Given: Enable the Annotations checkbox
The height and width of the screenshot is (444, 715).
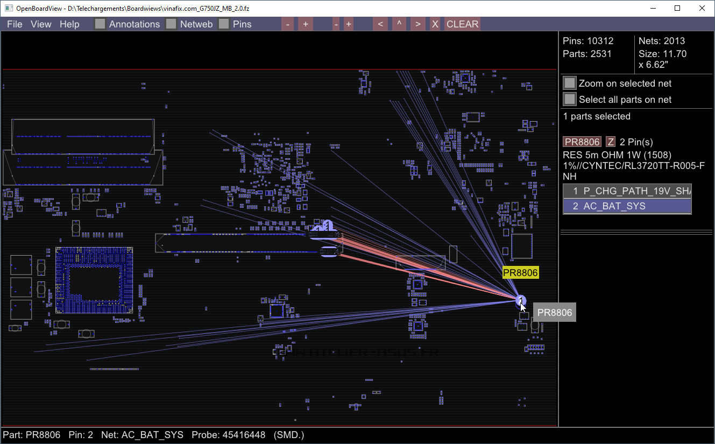Looking at the screenshot, I should coord(100,24).
